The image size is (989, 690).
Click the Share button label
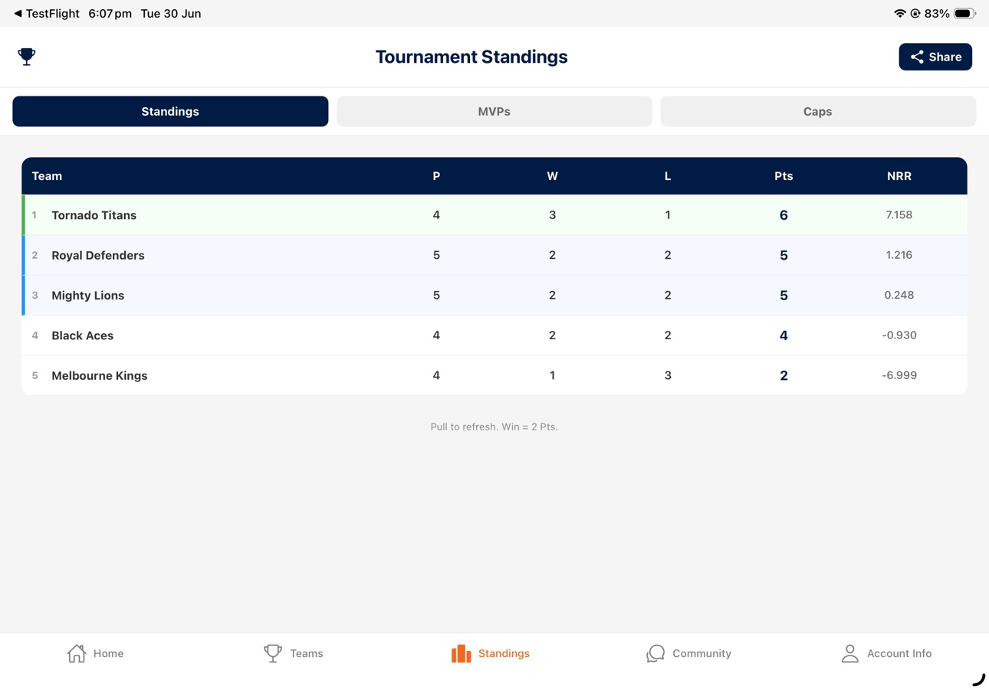(945, 57)
